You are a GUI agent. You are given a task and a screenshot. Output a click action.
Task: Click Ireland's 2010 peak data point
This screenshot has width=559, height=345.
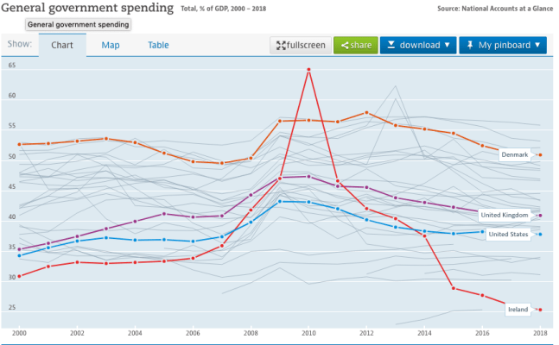308,70
